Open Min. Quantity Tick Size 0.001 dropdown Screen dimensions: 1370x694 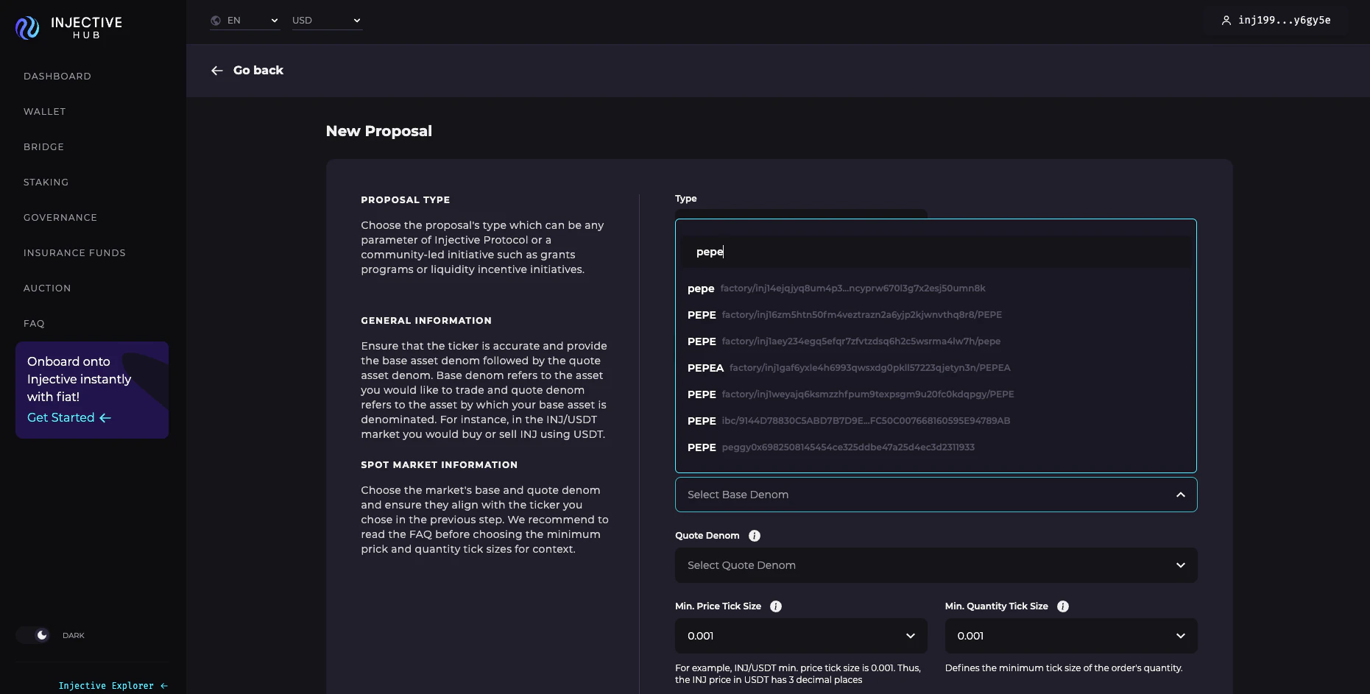pos(1071,636)
